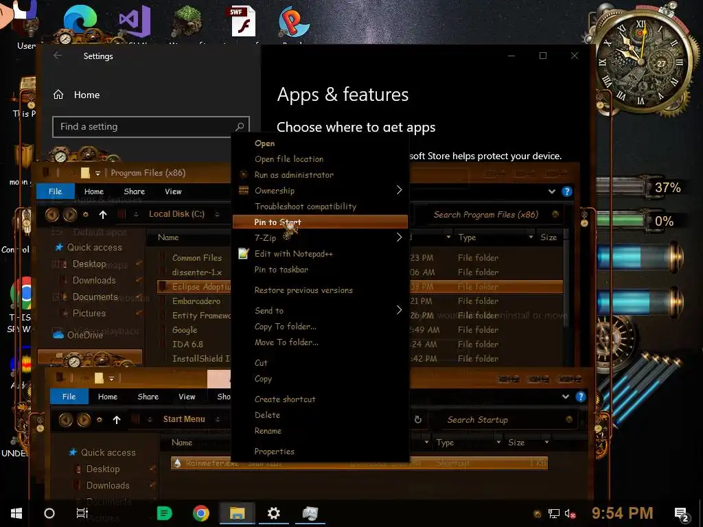Click the Run as administrator shield icon

244,175
